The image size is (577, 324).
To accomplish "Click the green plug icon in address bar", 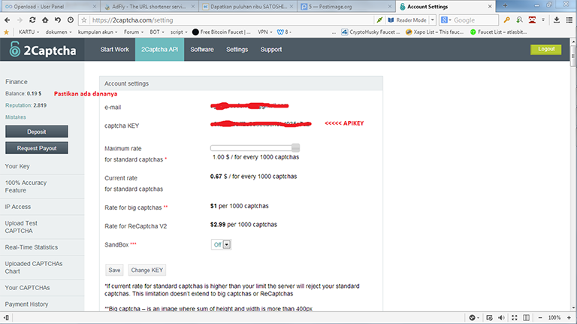I will [x=379, y=20].
